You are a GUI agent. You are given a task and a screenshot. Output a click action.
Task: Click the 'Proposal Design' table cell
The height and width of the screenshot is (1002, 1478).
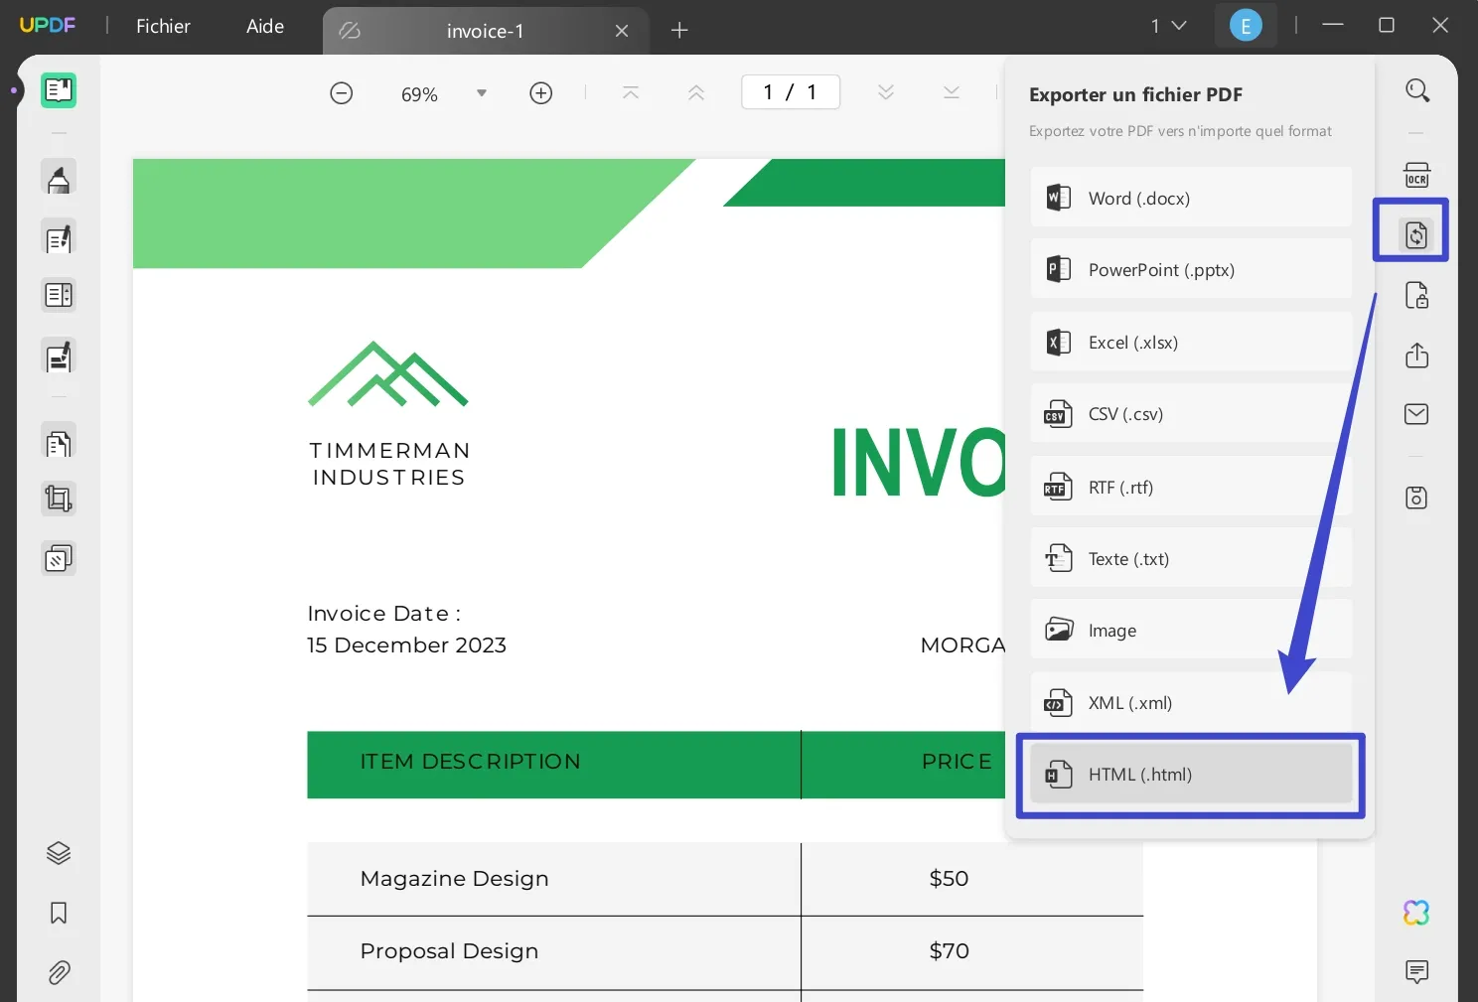click(x=449, y=951)
